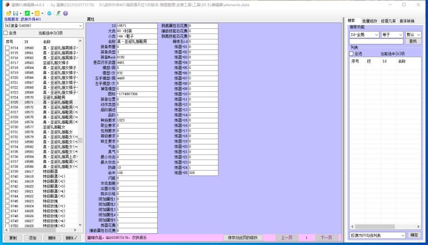Expand the yellow icon dropdown arrow
428x245 pixels.
tap(42, 13)
